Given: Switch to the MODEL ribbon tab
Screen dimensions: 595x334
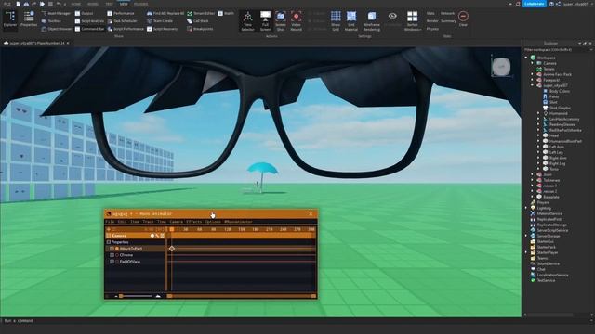Looking at the screenshot, I should pyautogui.click(x=93, y=4).
